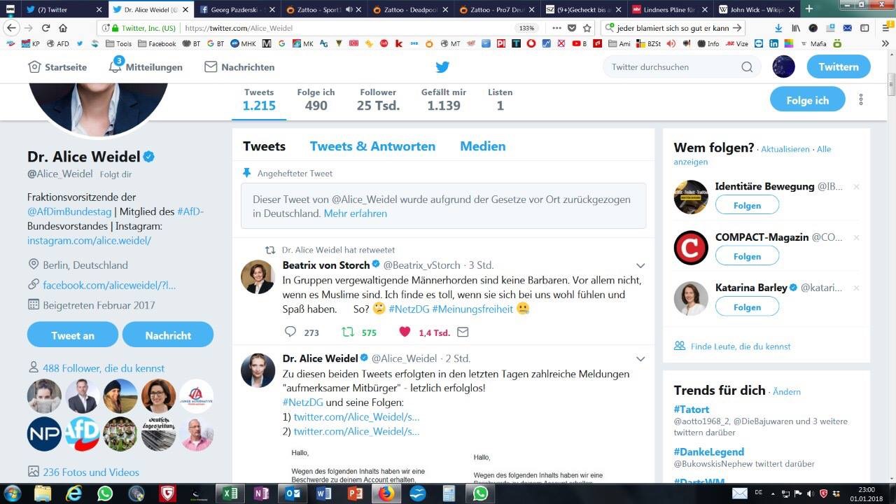Open Gefällt mir 1.139 likes
The image size is (896, 504).
click(444, 100)
